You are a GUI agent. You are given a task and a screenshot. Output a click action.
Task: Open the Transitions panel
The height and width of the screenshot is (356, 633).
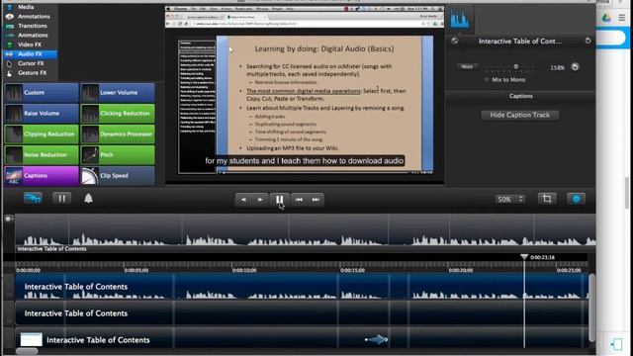(x=33, y=26)
